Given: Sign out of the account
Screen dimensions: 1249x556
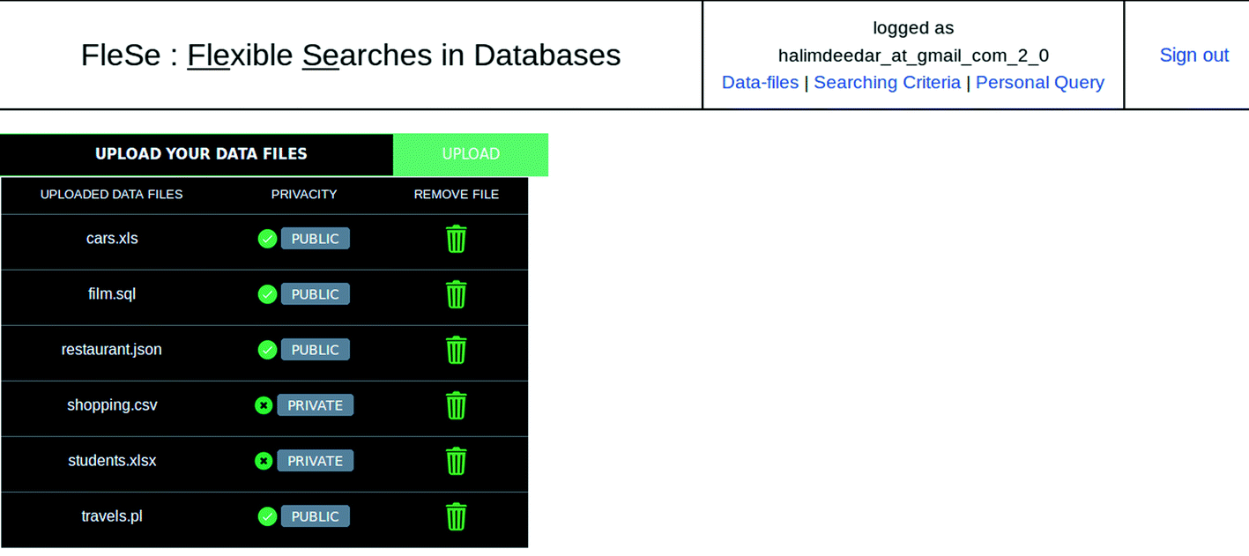Looking at the screenshot, I should click(1193, 55).
